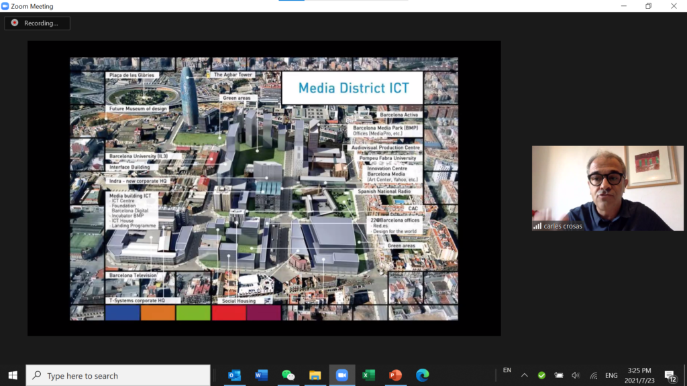The image size is (687, 386).
Task: Open Microsoft Word from the taskbar
Action: tap(261, 375)
